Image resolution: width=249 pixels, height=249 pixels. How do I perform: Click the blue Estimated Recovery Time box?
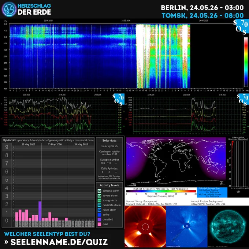coord(212,193)
